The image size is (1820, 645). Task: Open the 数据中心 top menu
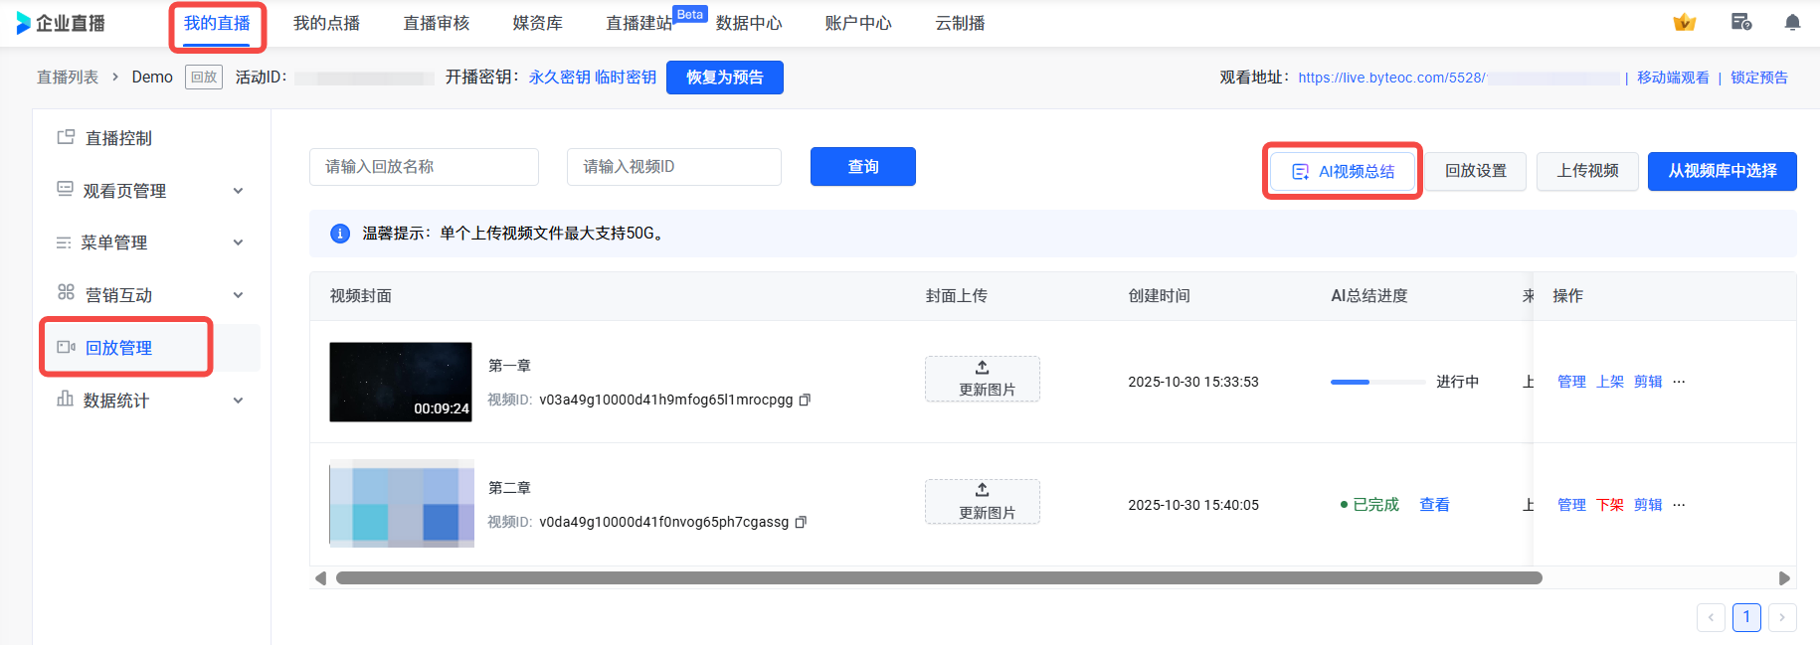click(x=748, y=23)
